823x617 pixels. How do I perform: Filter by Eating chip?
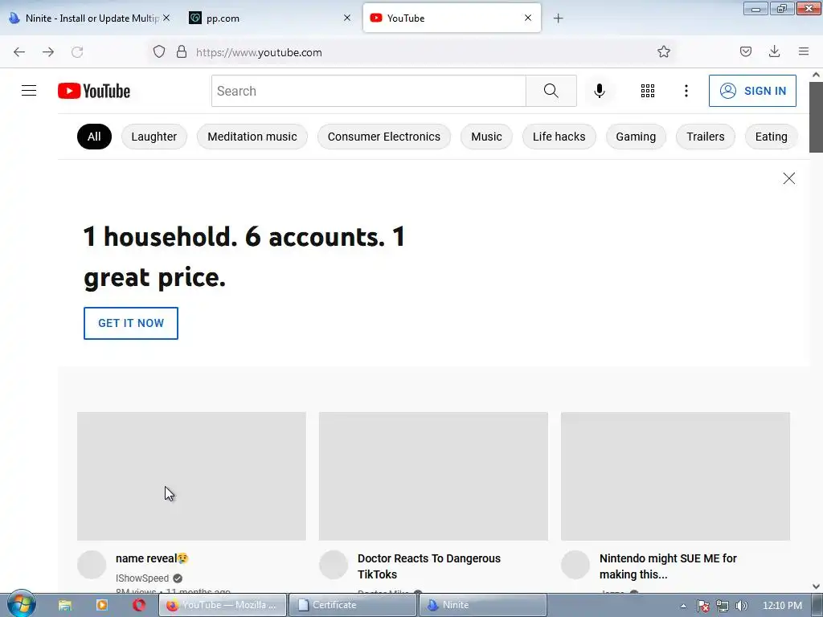pos(771,137)
